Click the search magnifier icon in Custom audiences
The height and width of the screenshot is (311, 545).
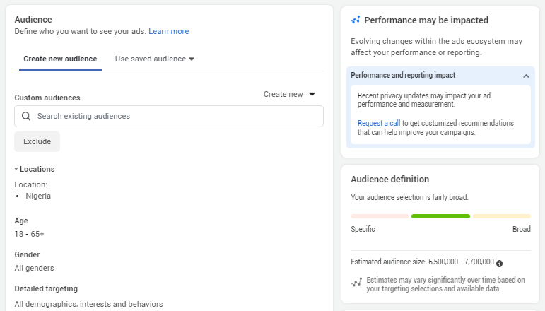click(26, 116)
